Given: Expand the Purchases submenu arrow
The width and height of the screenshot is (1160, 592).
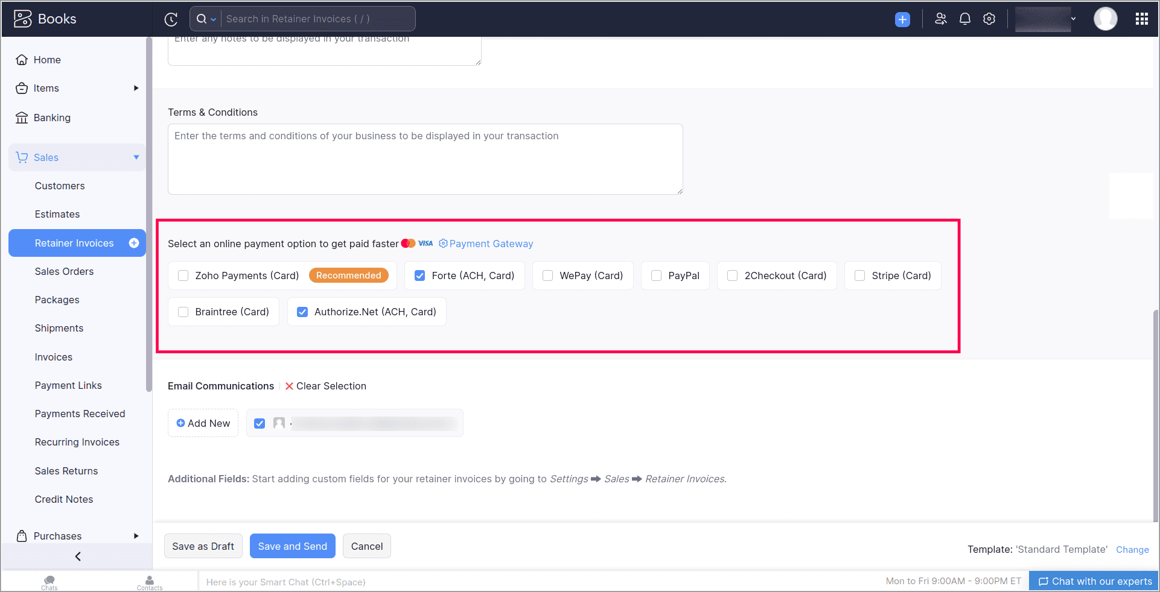Looking at the screenshot, I should [136, 536].
